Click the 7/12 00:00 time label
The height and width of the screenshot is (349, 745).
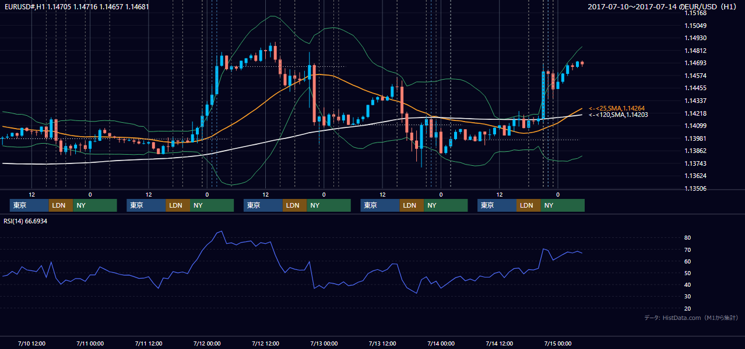[207, 343]
